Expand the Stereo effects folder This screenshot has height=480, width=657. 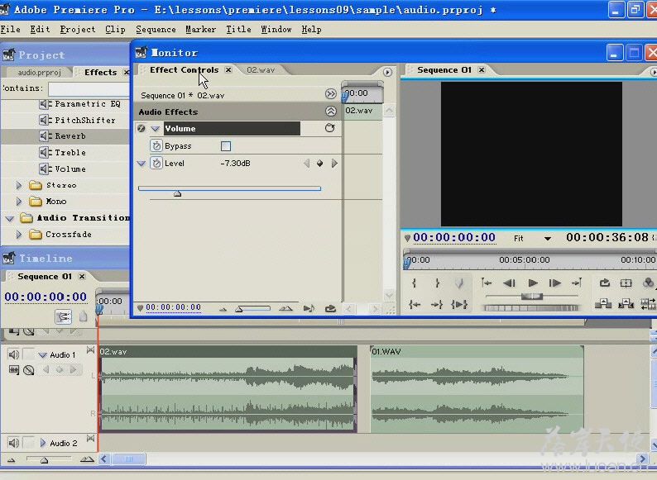pyautogui.click(x=19, y=185)
